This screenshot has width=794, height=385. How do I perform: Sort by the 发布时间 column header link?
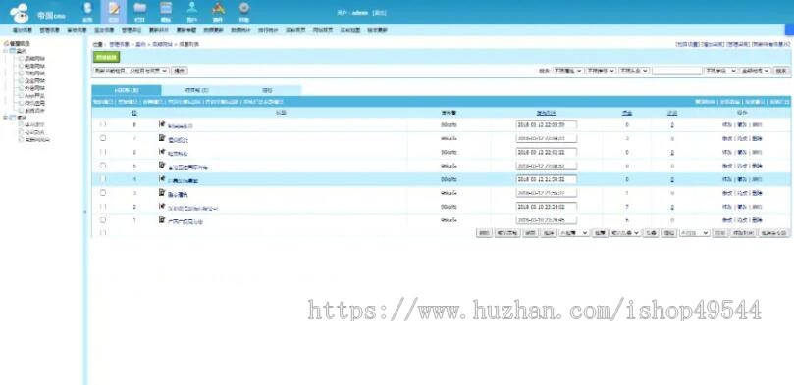[x=547, y=112]
